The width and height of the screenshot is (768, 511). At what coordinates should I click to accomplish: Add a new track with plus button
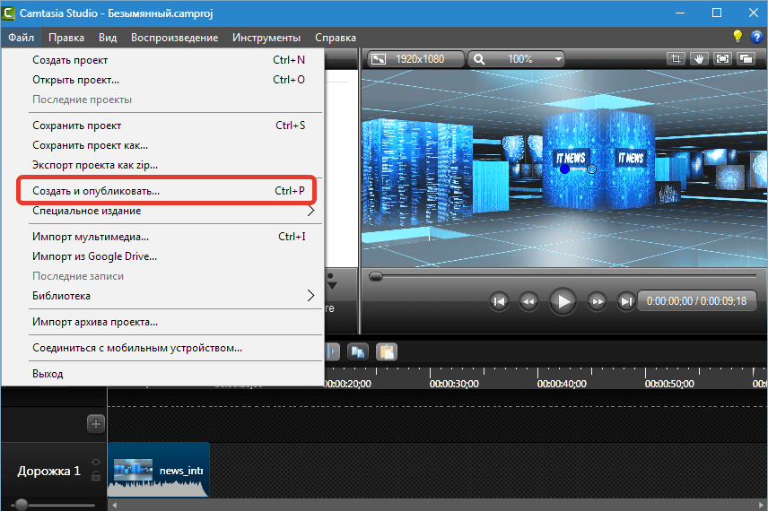[x=95, y=424]
